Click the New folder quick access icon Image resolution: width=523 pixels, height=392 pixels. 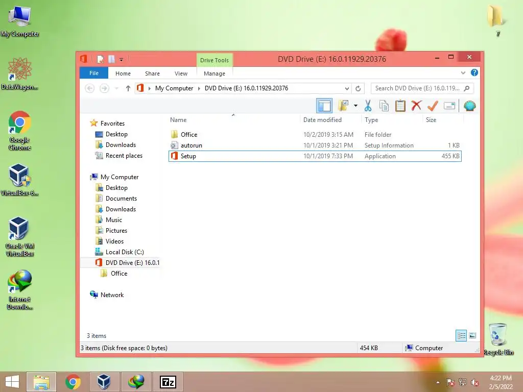pyautogui.click(x=111, y=59)
